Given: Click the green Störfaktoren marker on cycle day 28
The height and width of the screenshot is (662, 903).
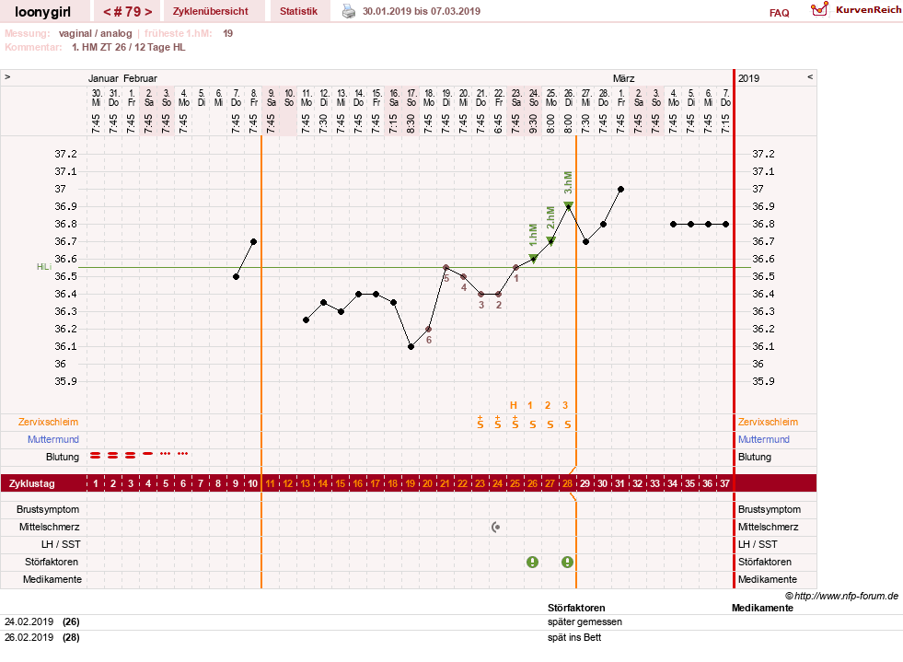Looking at the screenshot, I should [567, 562].
